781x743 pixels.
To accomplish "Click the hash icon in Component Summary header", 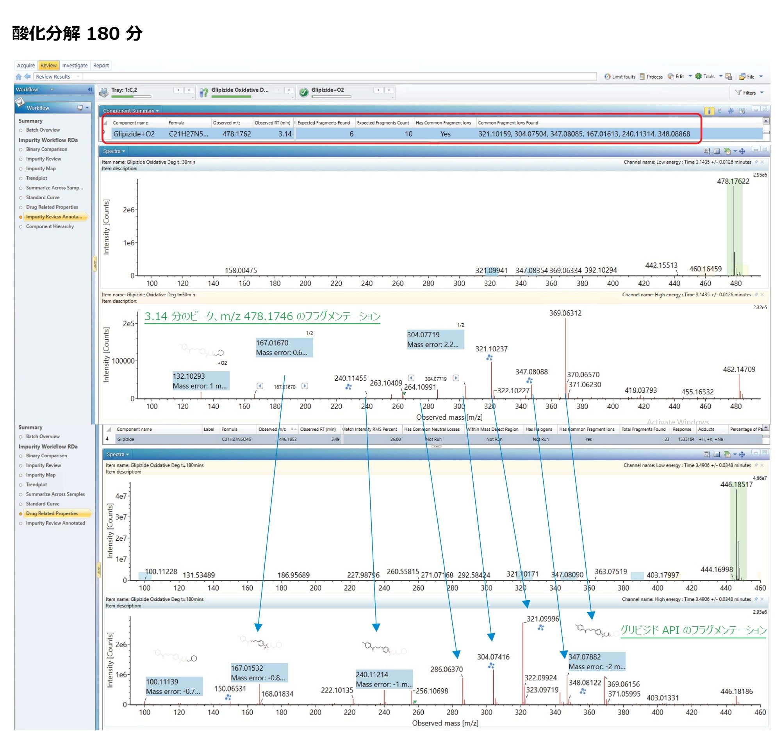I will 730,111.
